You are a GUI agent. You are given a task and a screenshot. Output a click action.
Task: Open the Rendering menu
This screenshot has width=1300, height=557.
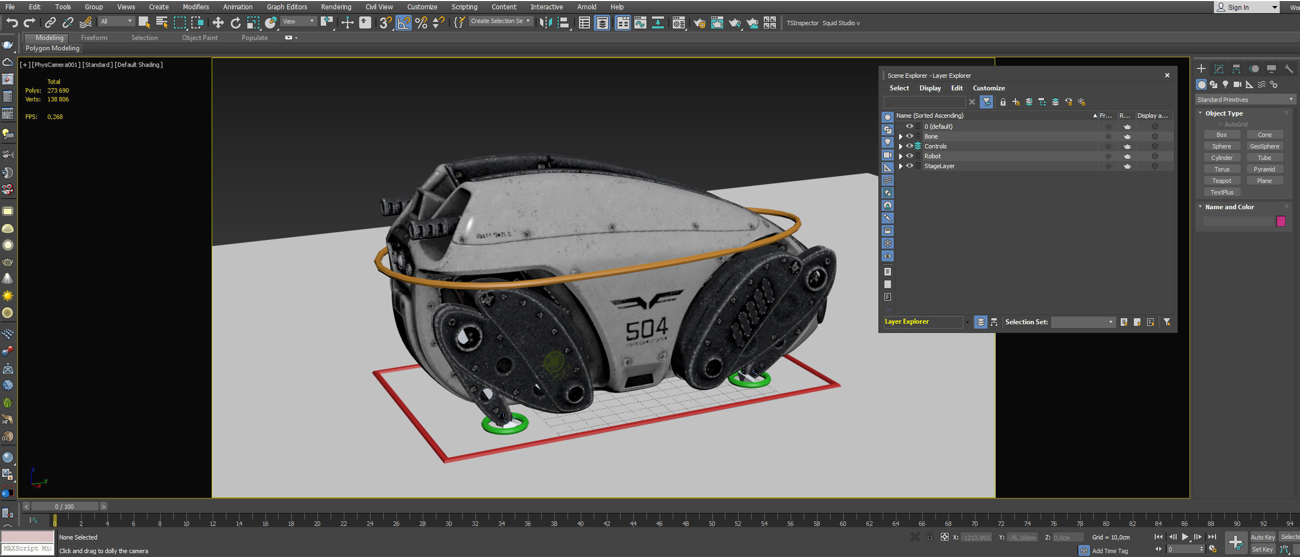(336, 7)
